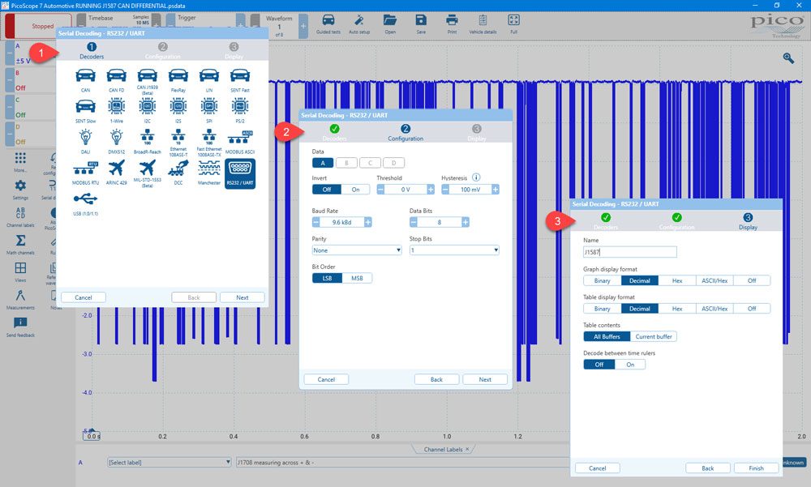The height and width of the screenshot is (487, 811).
Task: Set Invert to Off
Action: pyautogui.click(x=326, y=190)
